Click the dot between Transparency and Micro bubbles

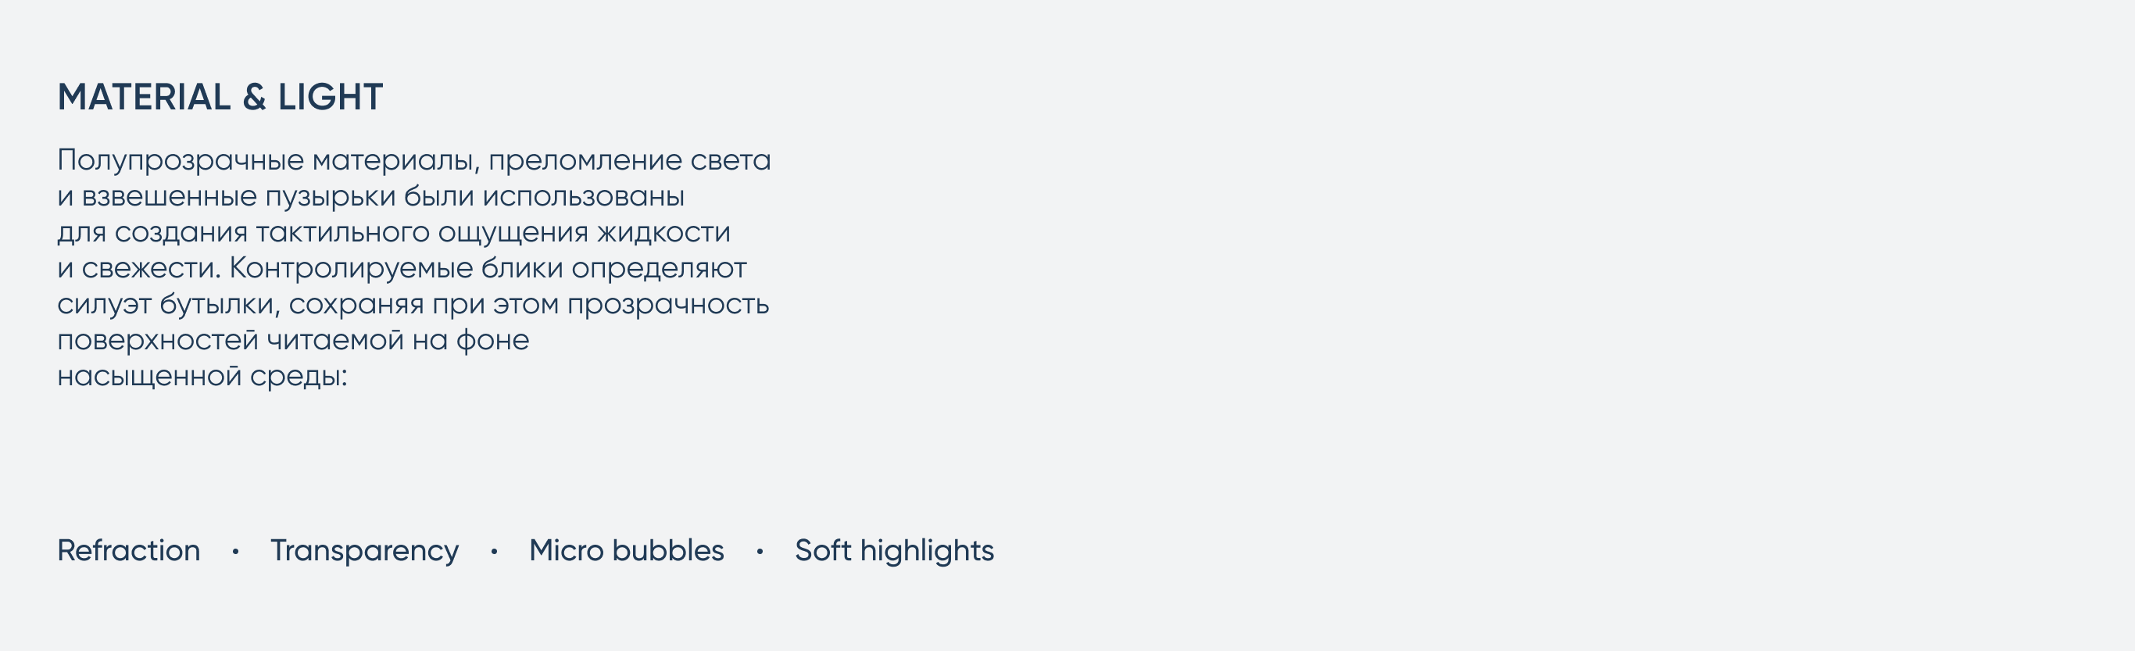(x=494, y=552)
